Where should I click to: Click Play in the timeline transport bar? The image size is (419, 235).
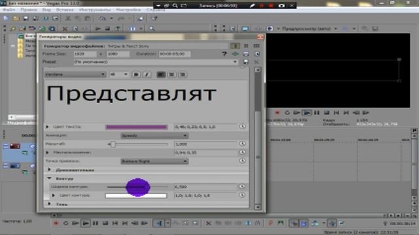point(86,223)
